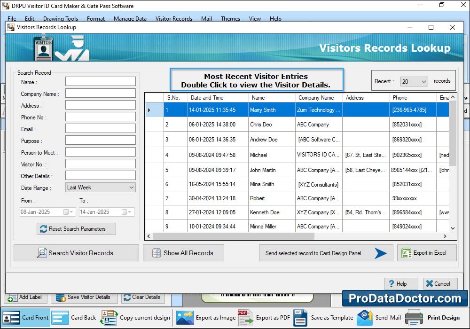Open the Visitor Records menu
Image resolution: width=470 pixels, height=329 pixels.
[173, 19]
